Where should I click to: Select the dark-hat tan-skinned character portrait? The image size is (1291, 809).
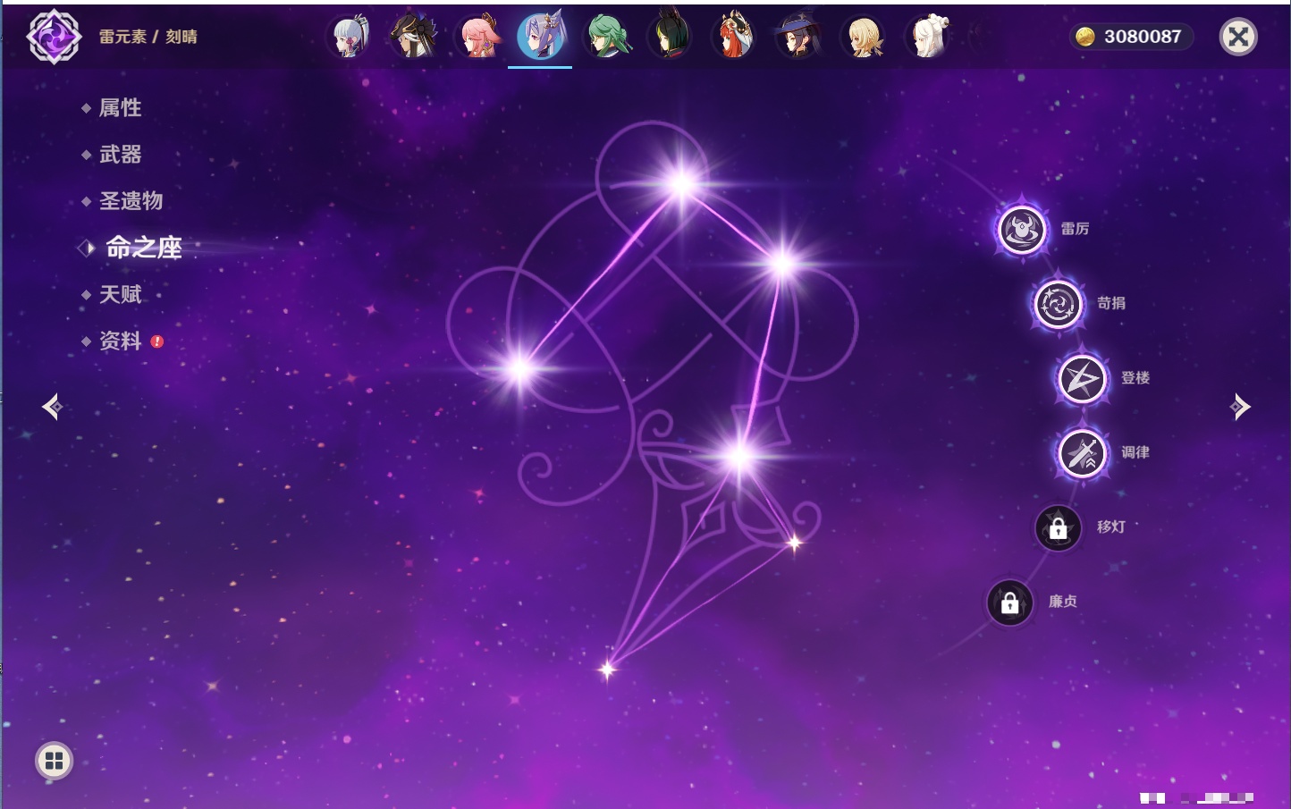coord(414,37)
